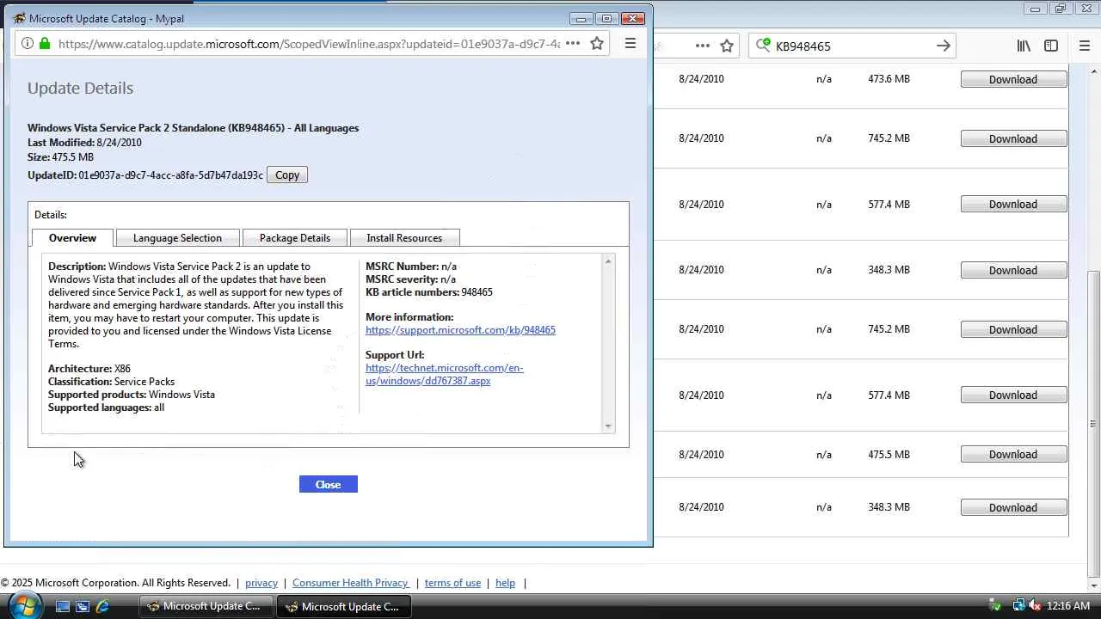
Task: Open the technet.microsoft.com support URL link
Action: coord(444,374)
